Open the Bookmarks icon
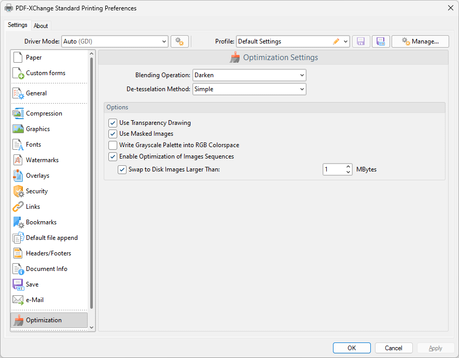The image size is (459, 358). pyautogui.click(x=19, y=222)
